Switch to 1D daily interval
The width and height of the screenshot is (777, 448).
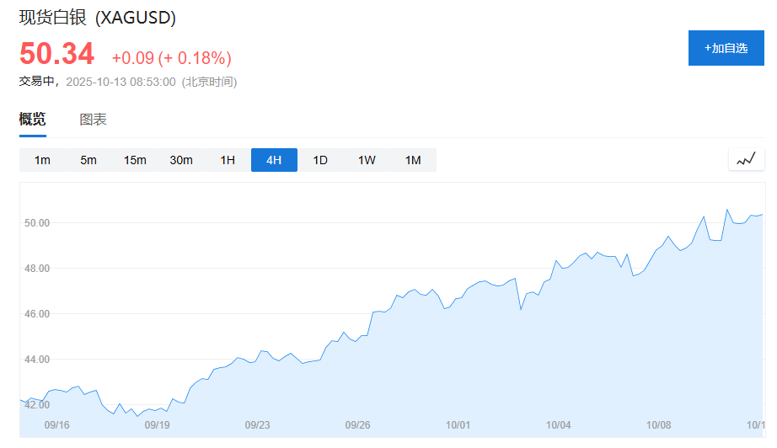tap(320, 160)
